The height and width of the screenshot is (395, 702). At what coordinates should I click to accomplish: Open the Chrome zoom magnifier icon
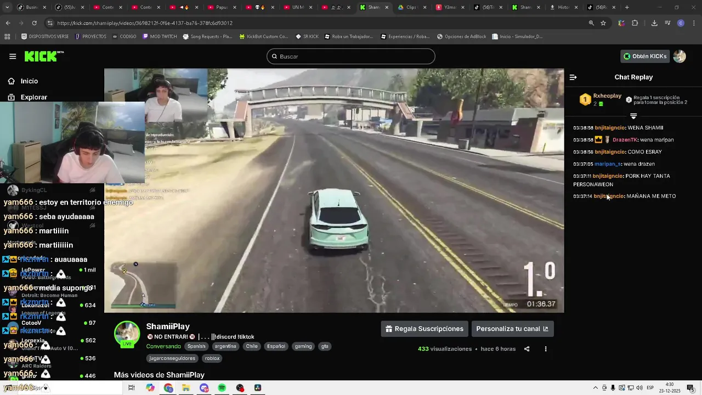pos(591,23)
